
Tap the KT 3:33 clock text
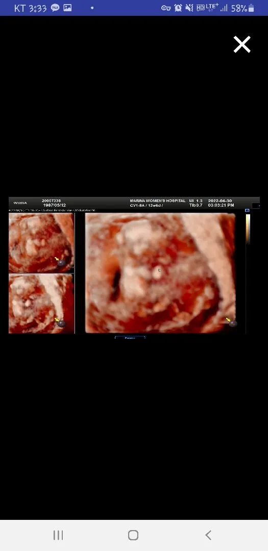pyautogui.click(x=30, y=8)
